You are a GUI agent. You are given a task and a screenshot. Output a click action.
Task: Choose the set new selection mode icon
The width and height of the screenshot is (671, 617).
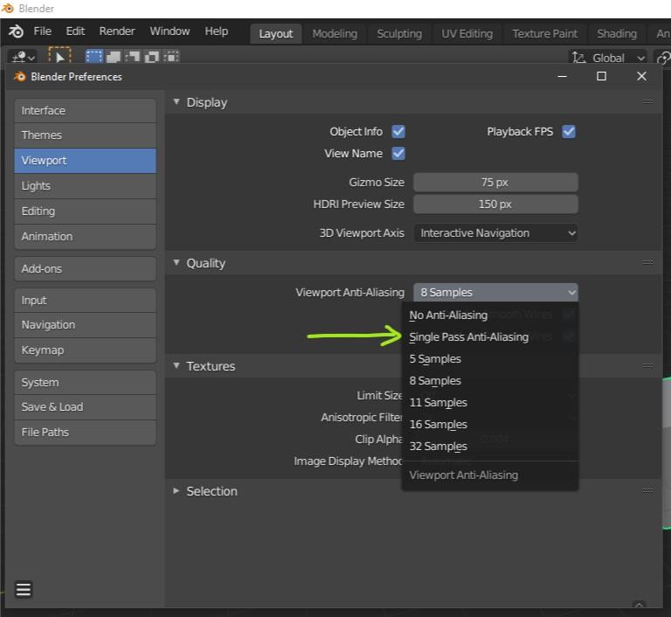[x=94, y=57]
